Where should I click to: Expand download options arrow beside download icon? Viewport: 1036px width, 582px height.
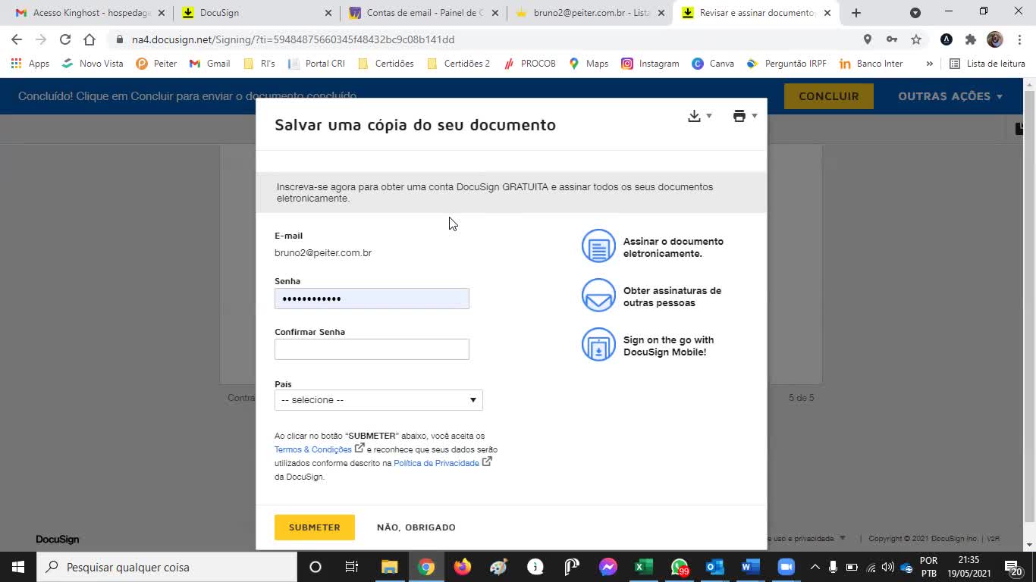pyautogui.click(x=709, y=116)
